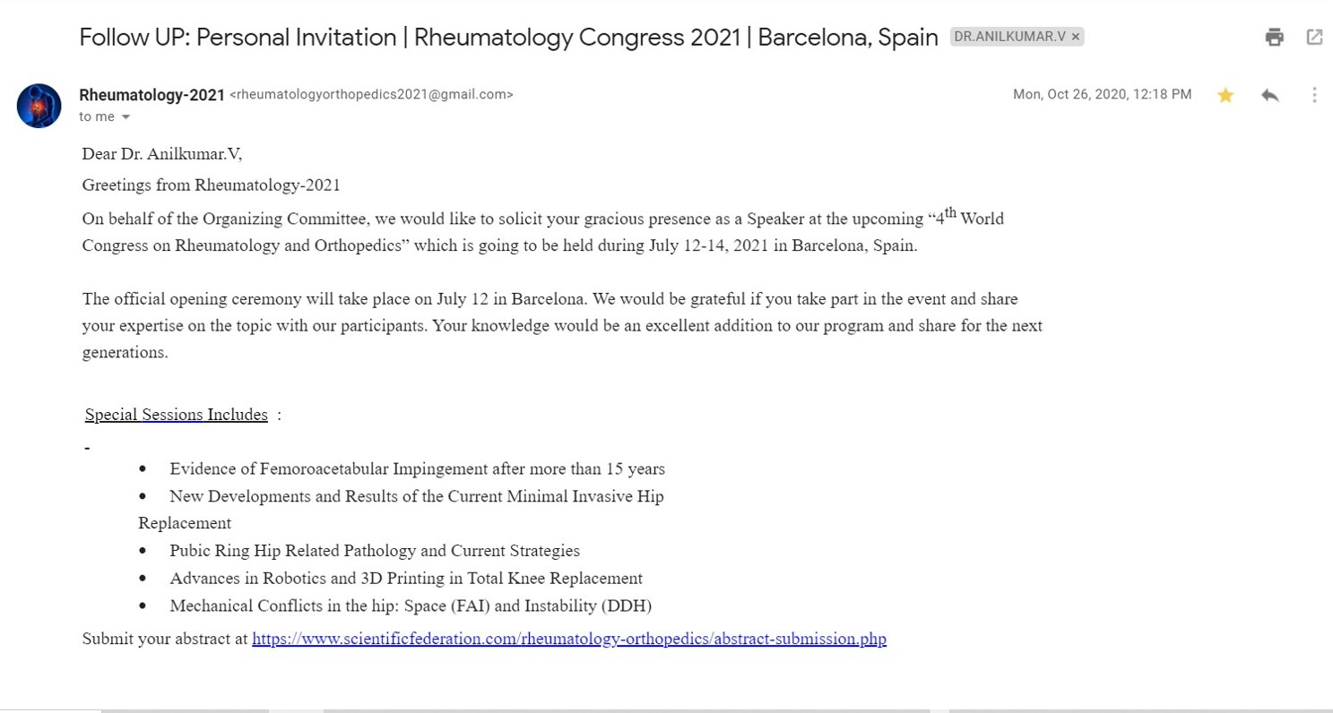
Task: Reply using the arrow icon
Action: [x=1269, y=95]
